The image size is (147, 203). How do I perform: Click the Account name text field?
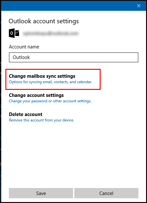point(74,57)
